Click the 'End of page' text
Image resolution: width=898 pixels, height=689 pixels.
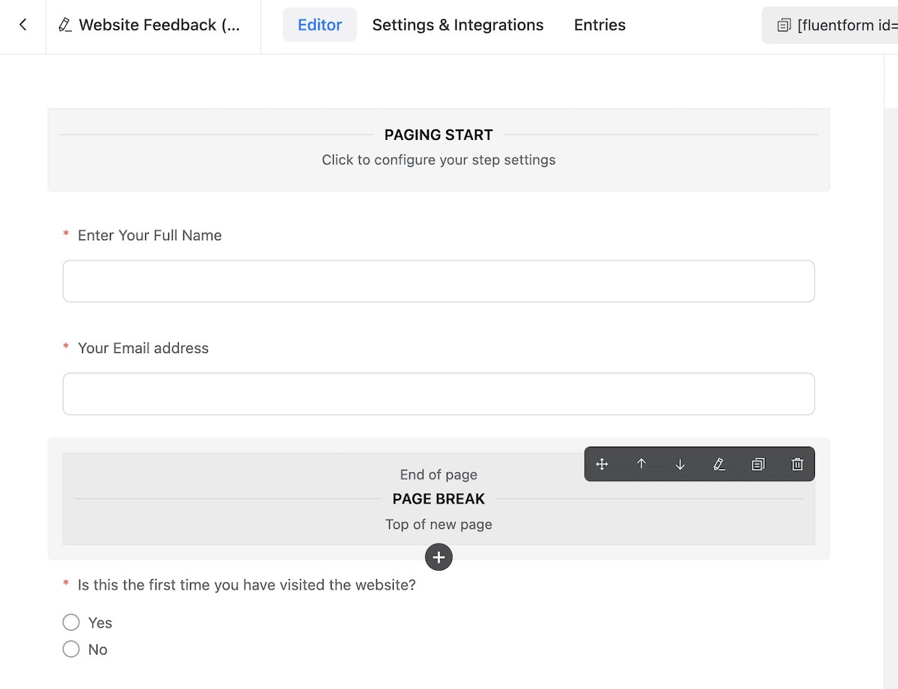click(x=439, y=475)
